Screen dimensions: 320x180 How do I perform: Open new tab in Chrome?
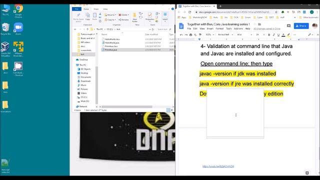(x=220, y=6)
